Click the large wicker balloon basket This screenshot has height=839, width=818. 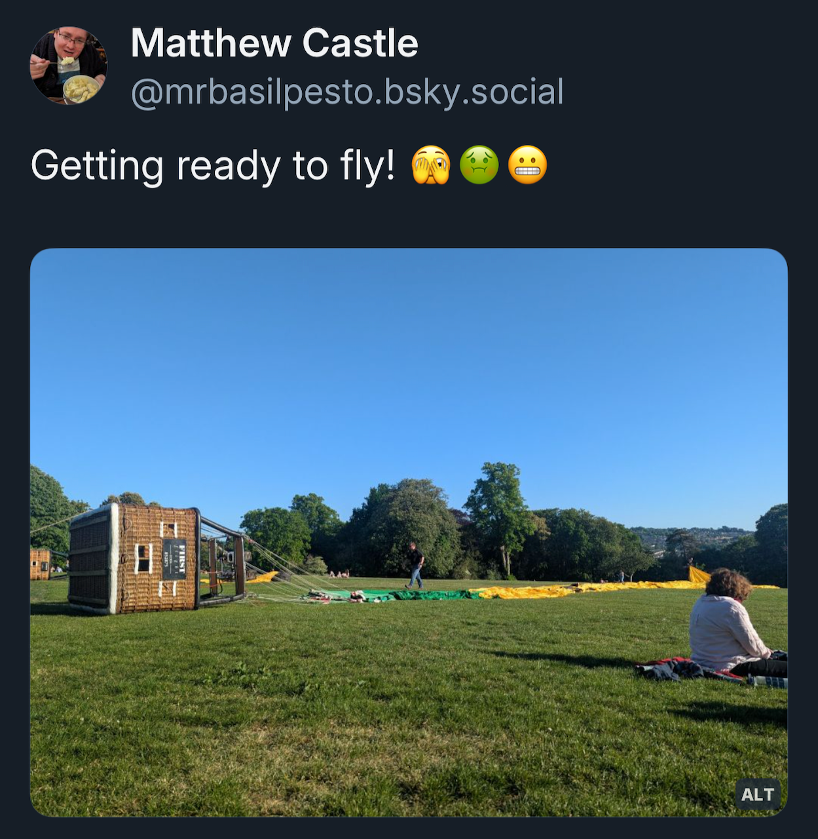[x=134, y=558]
